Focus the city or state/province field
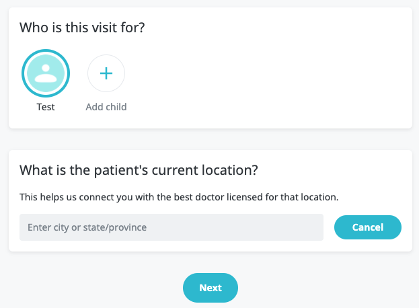Image resolution: width=419 pixels, height=308 pixels. 172,227
